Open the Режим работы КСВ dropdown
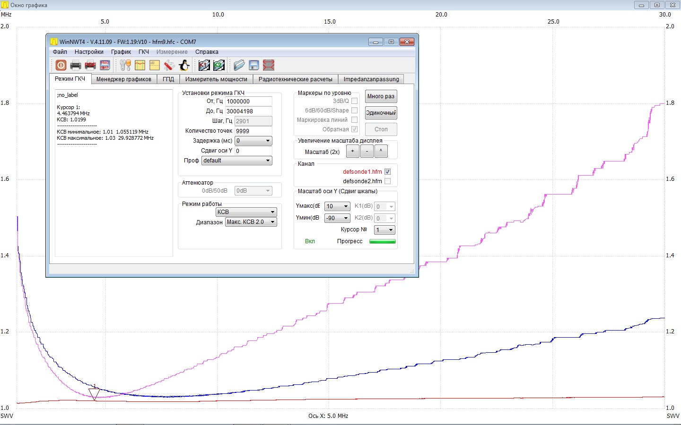The width and height of the screenshot is (681, 425). coord(246,212)
